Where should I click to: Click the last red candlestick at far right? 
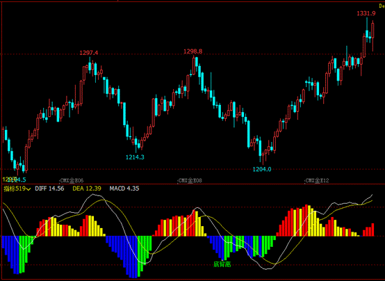coord(373,36)
